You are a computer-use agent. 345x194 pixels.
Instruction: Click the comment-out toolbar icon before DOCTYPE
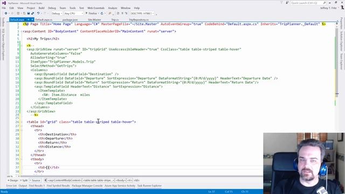click(x=118, y=13)
